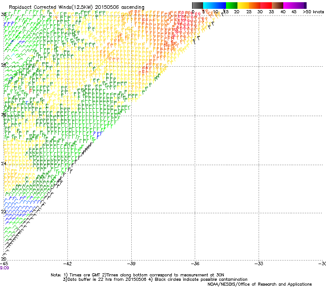Click the longitude axis label '-45'

[x=4, y=264]
